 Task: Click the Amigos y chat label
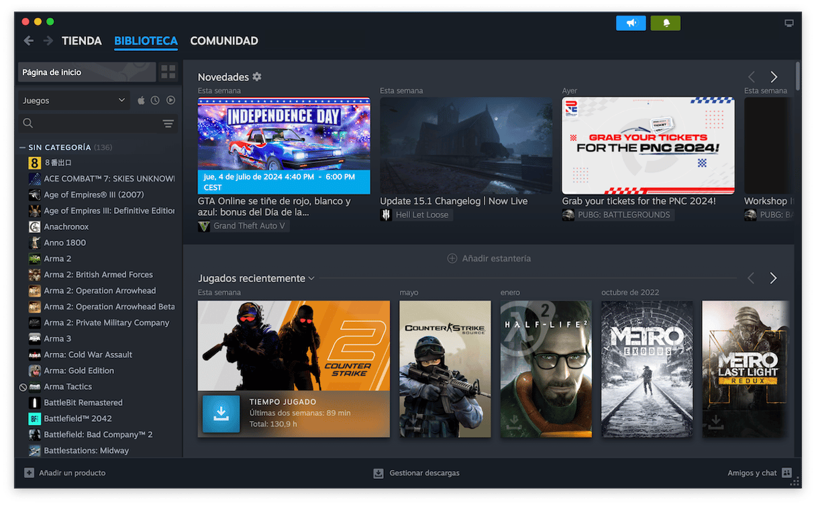pos(752,473)
